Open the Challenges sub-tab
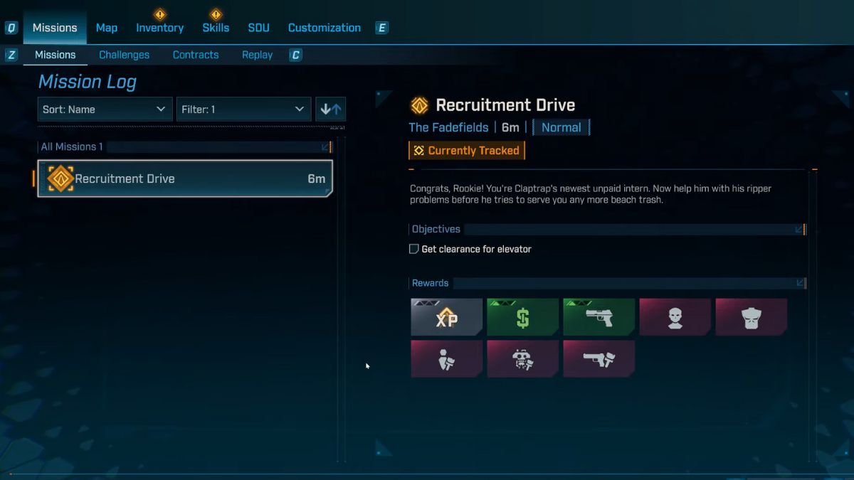The width and height of the screenshot is (854, 480). (x=124, y=55)
